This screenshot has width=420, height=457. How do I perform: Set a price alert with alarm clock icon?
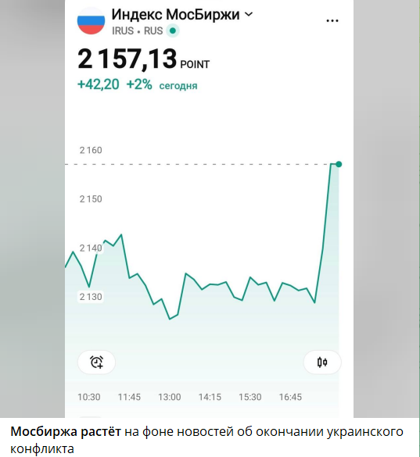click(97, 362)
